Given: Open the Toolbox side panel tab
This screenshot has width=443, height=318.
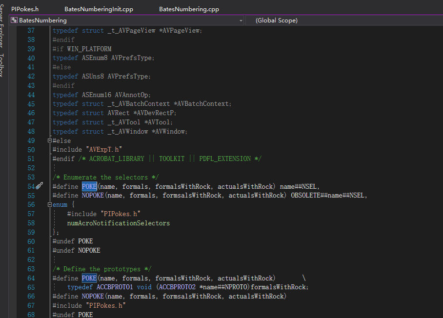Looking at the screenshot, I should (x=1, y=65).
